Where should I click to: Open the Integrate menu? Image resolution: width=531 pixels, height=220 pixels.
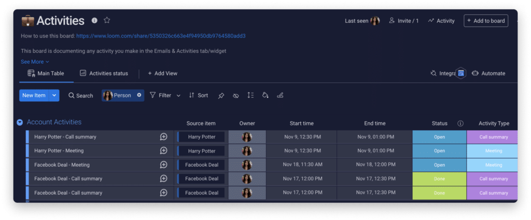(443, 74)
